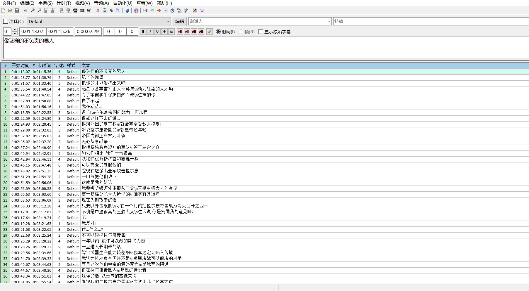This screenshot has width=529, height=291.
Task: Select visible lines film icon
Action: click(x=75, y=11)
